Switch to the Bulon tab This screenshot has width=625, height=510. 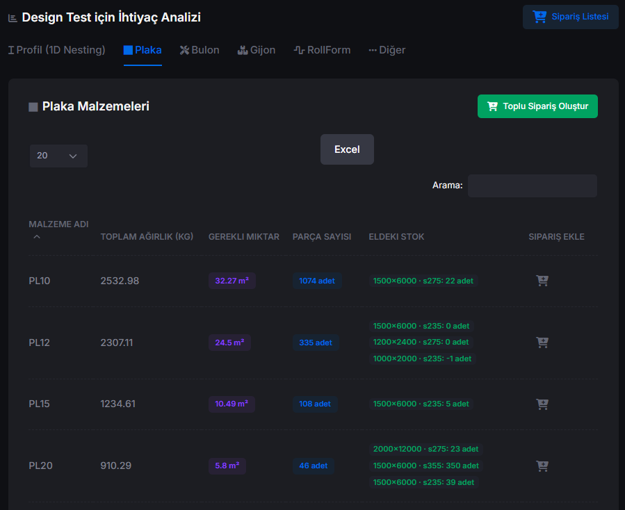click(x=200, y=50)
